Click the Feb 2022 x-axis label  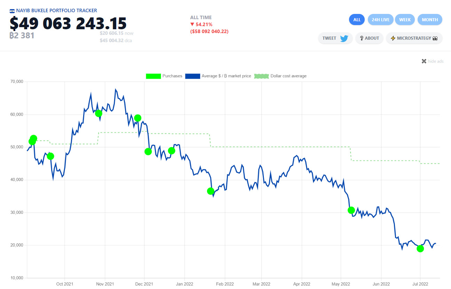(x=224, y=284)
